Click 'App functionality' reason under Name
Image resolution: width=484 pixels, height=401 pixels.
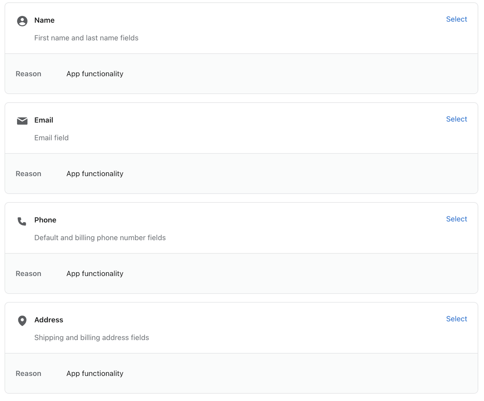pos(95,74)
